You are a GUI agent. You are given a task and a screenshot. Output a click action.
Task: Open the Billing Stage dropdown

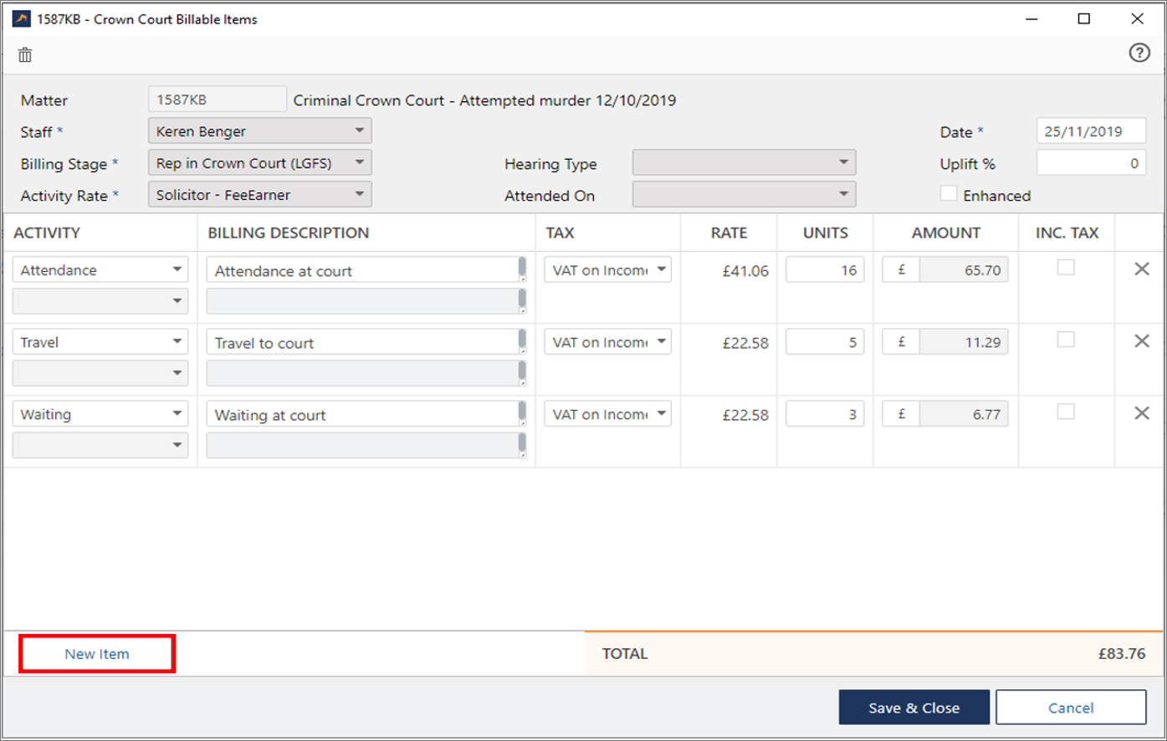click(x=259, y=163)
